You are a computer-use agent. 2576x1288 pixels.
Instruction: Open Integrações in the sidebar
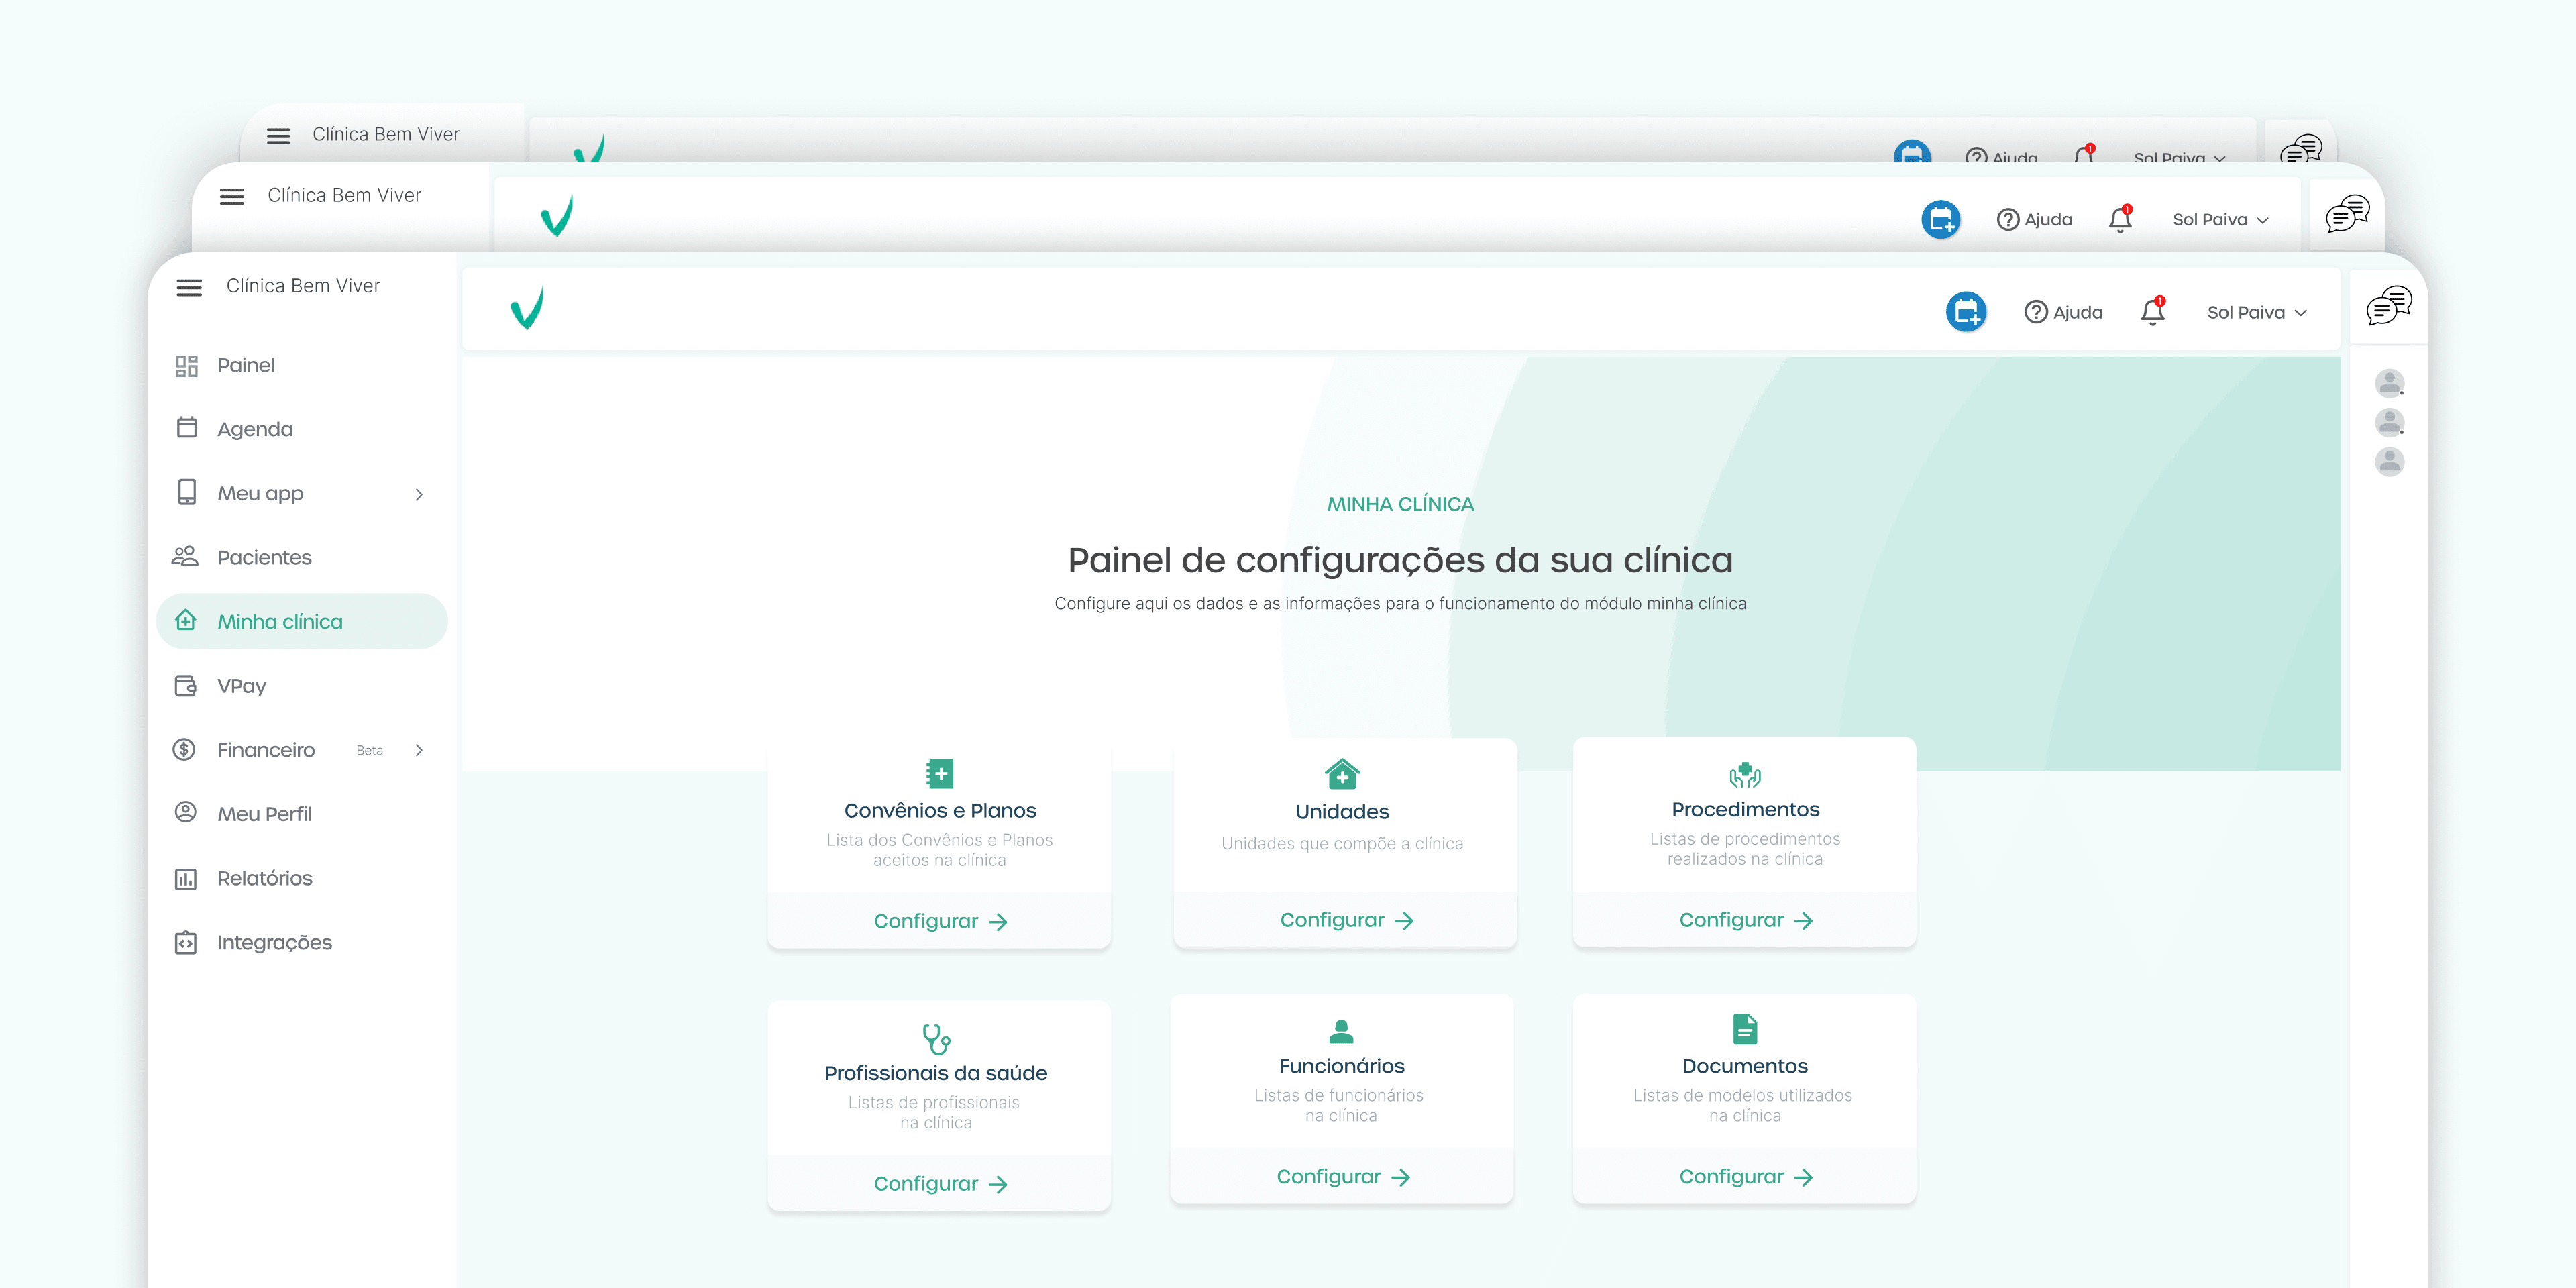(x=302, y=942)
